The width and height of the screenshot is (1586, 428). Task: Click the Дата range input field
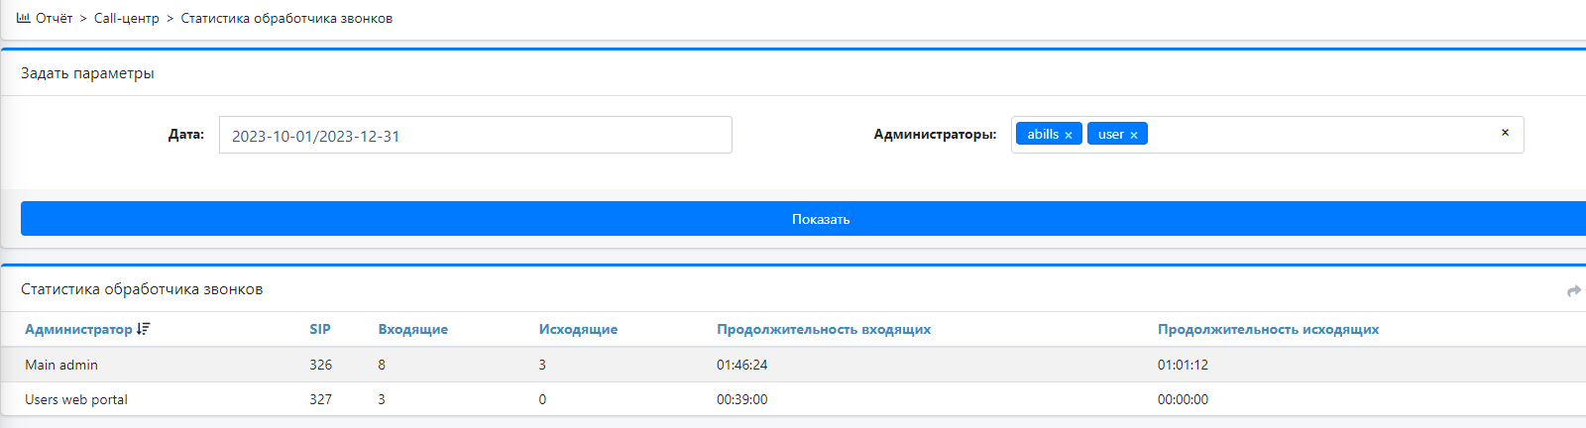(475, 136)
